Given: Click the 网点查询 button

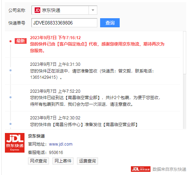Looking at the screenshot, I should (38, 161).
